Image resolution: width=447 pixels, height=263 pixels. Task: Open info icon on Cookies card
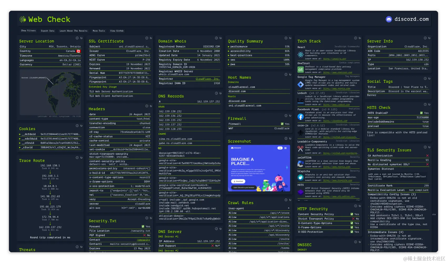pyautogui.click(x=77, y=126)
